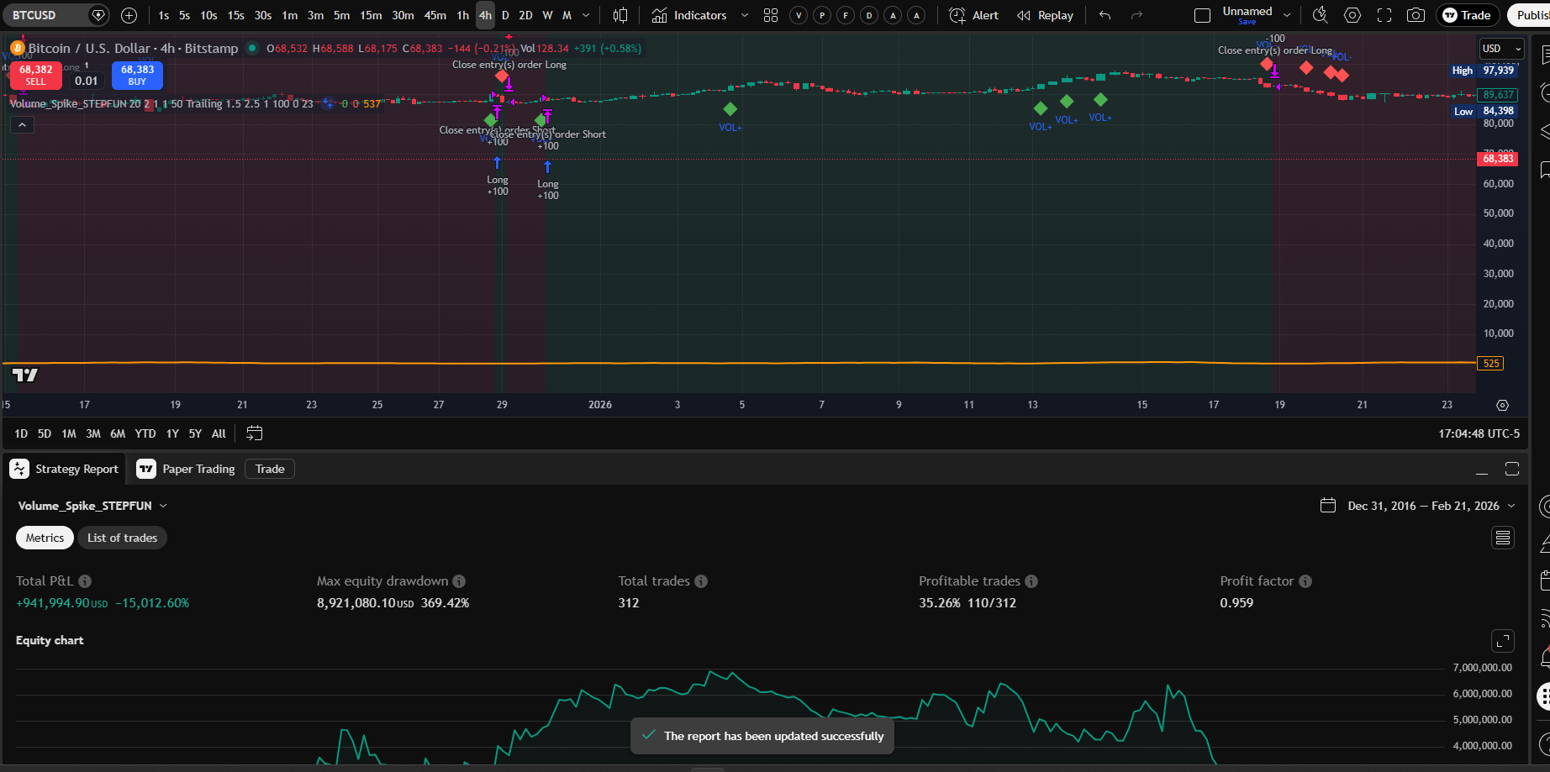Open the Watchlist panel on the right sidebar
The height and width of the screenshot is (772, 1550).
click(1543, 53)
